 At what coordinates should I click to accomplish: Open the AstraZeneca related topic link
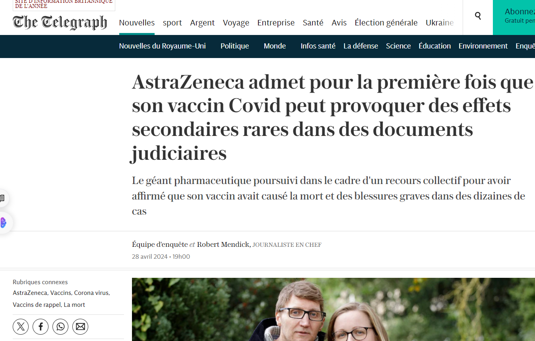pos(30,293)
